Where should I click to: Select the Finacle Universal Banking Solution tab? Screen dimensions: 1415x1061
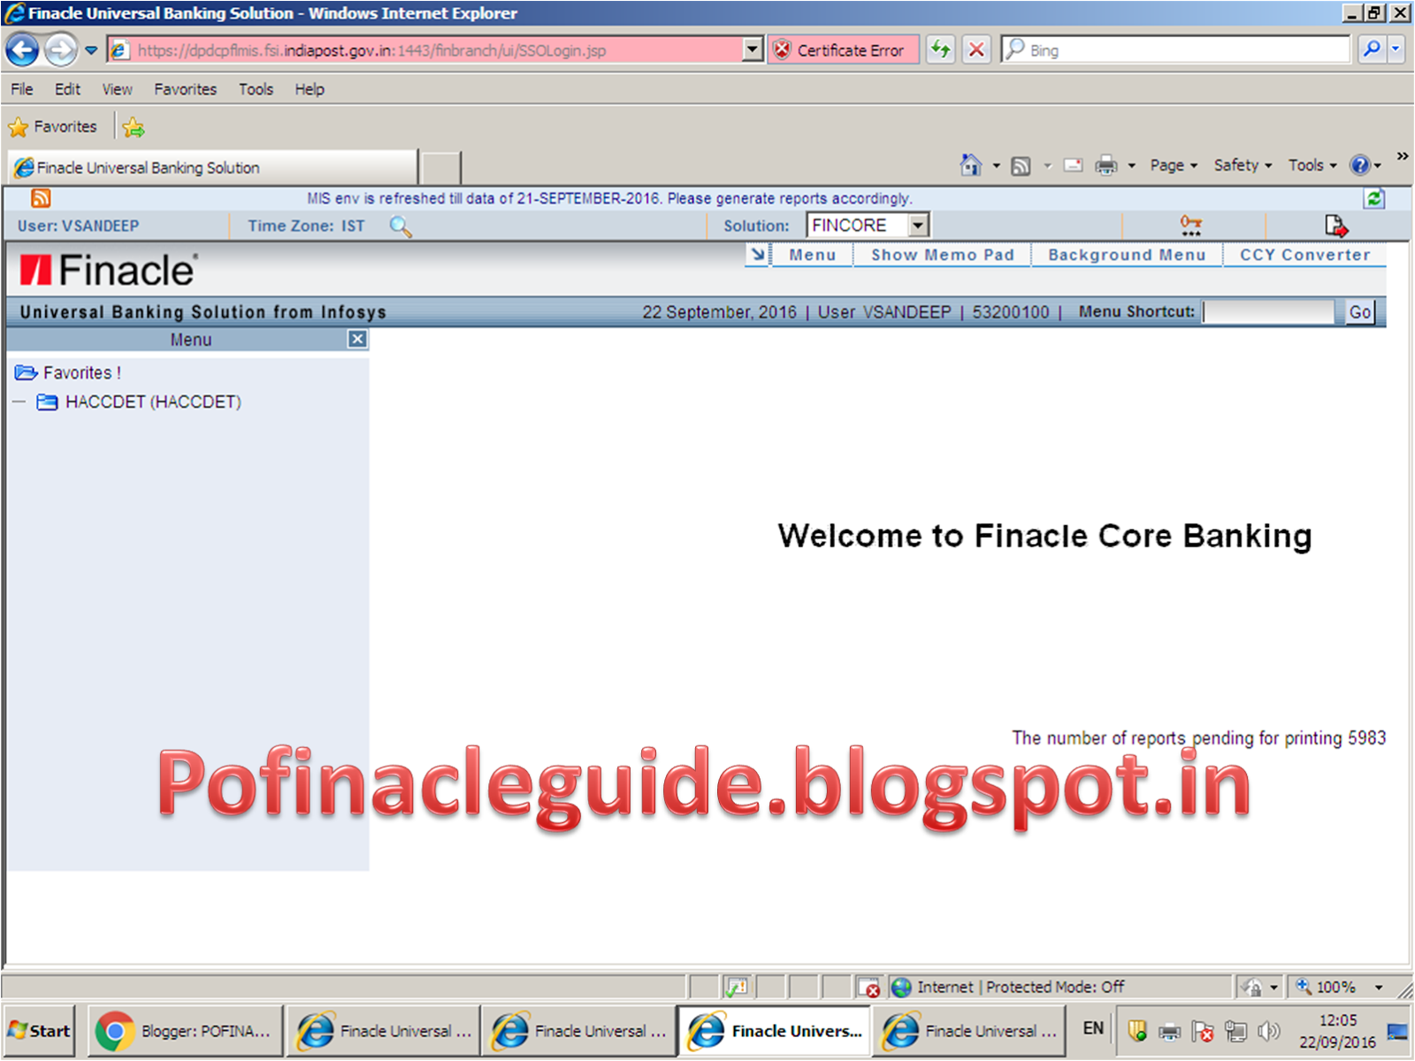212,167
